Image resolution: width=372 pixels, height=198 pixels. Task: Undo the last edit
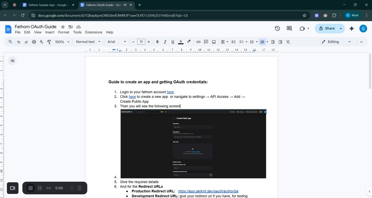tap(19, 42)
